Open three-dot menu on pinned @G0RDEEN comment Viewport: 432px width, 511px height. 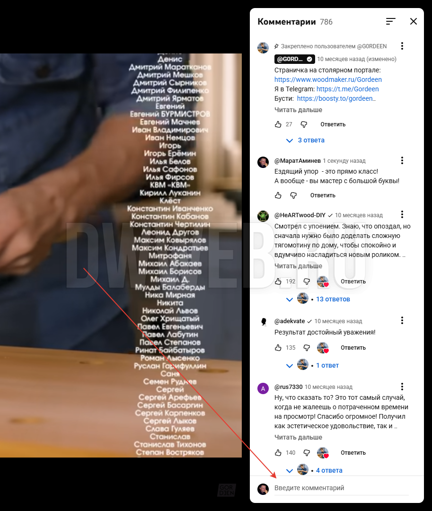tap(402, 46)
